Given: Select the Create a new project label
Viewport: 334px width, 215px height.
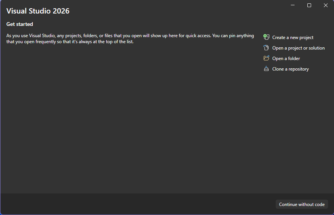Looking at the screenshot, I should pos(293,38).
